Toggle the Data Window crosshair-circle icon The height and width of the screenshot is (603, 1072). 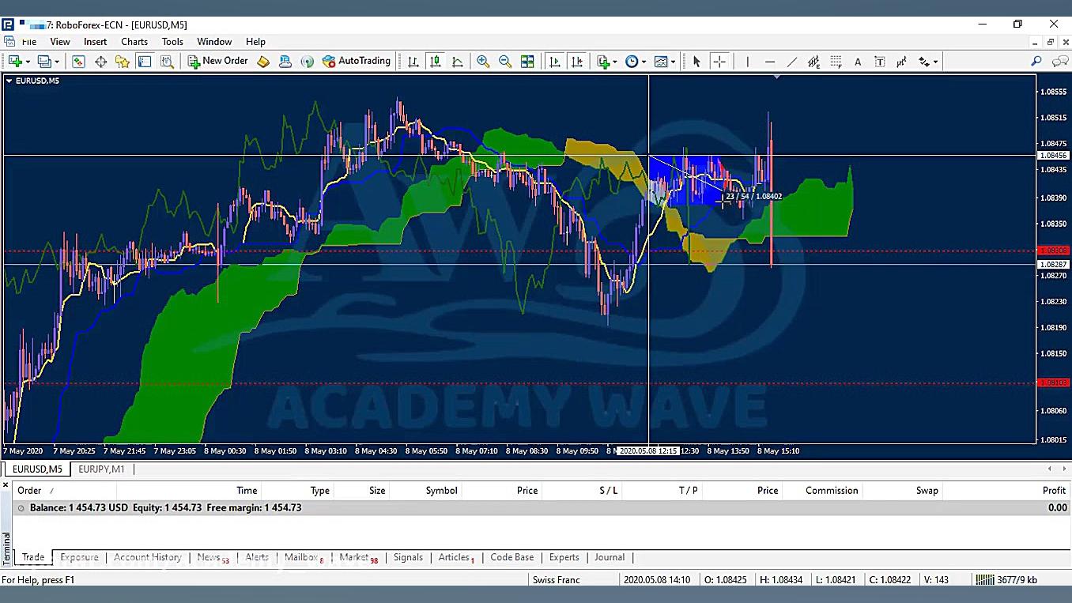click(x=100, y=62)
